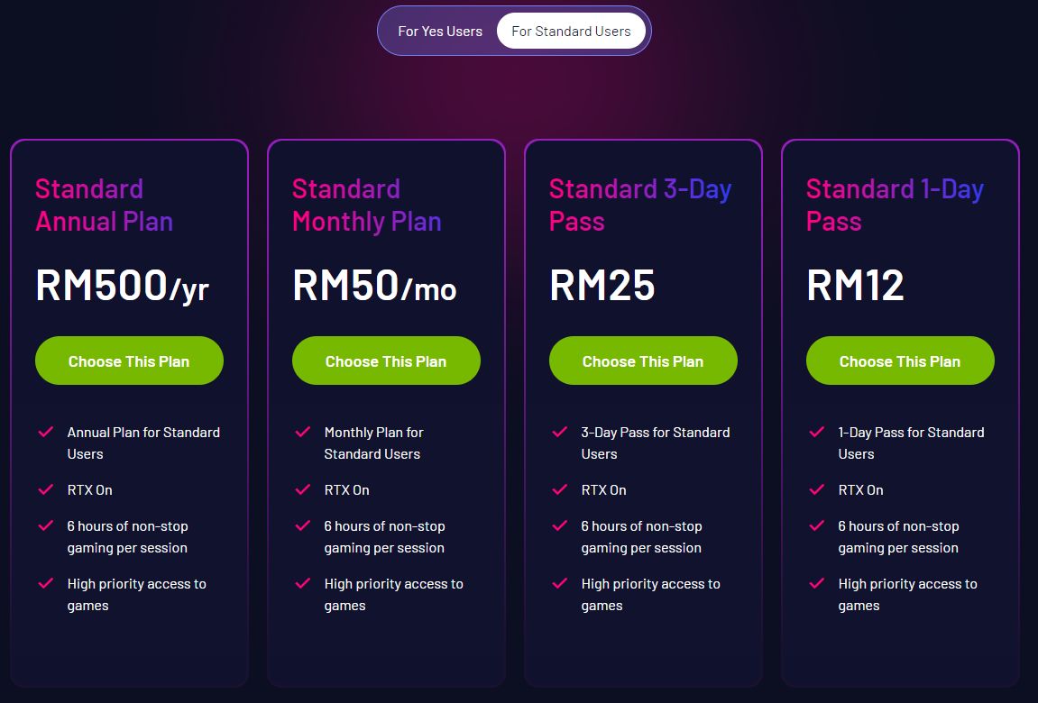Click the checkmark next to 3-Day Pass for Standard Users
Viewport: 1038px width, 703px height.
pyautogui.click(x=560, y=433)
